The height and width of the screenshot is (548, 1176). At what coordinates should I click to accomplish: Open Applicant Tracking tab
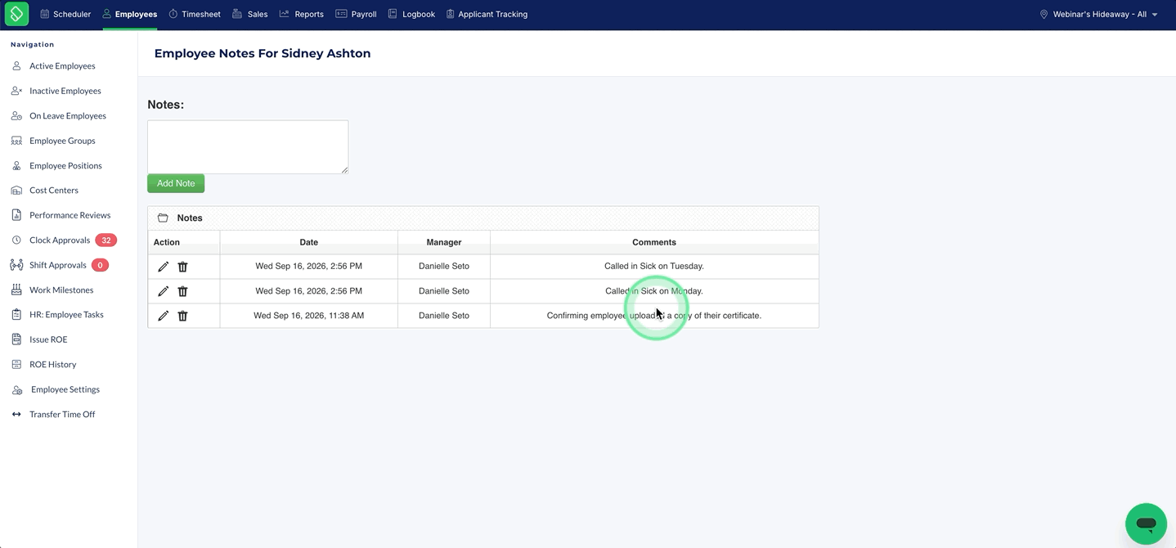(x=487, y=14)
